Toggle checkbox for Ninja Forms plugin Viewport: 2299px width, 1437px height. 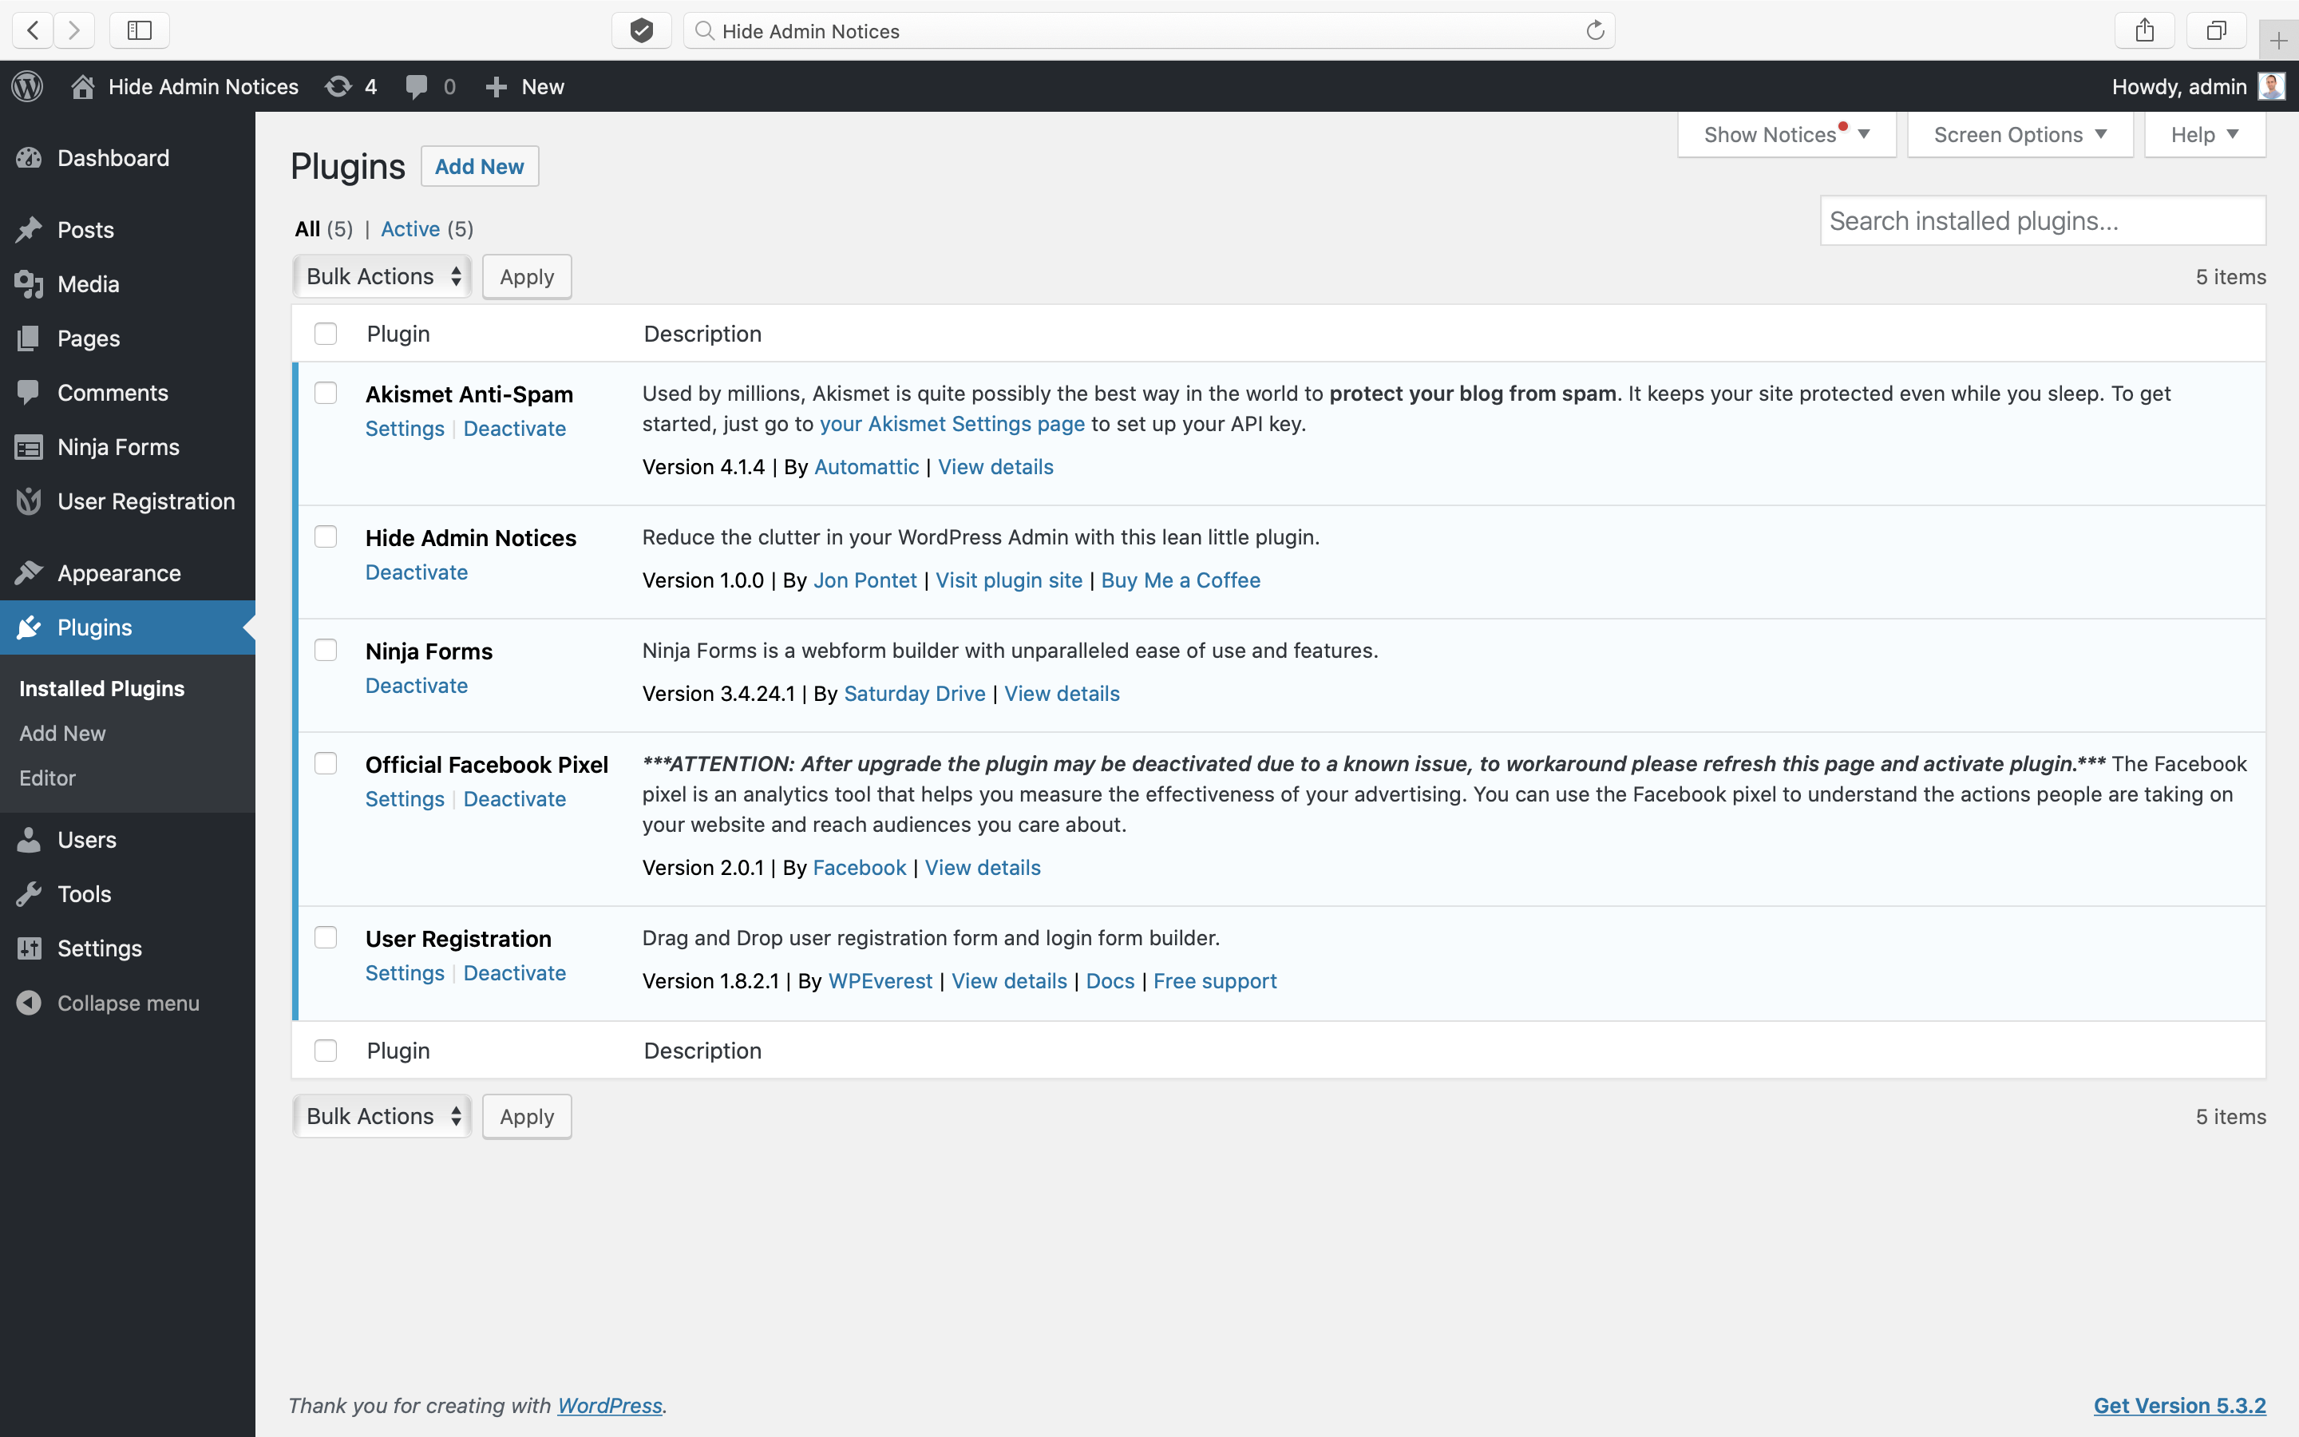click(x=324, y=651)
